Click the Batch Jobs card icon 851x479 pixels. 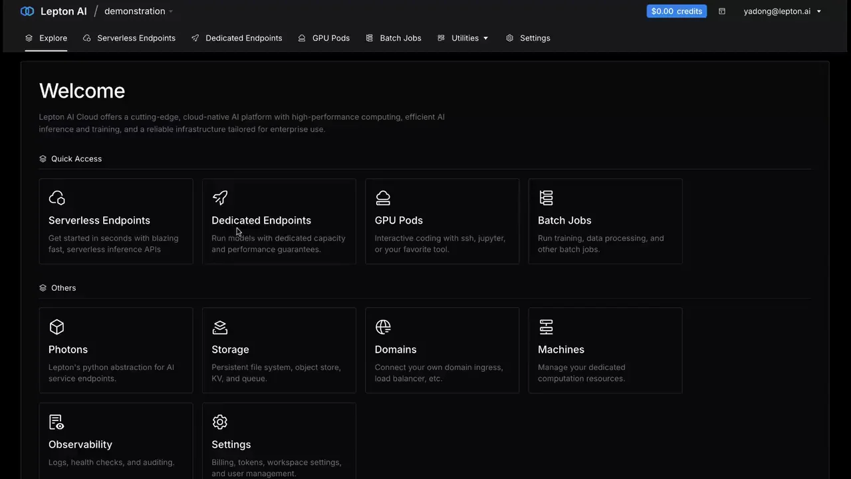pos(546,198)
